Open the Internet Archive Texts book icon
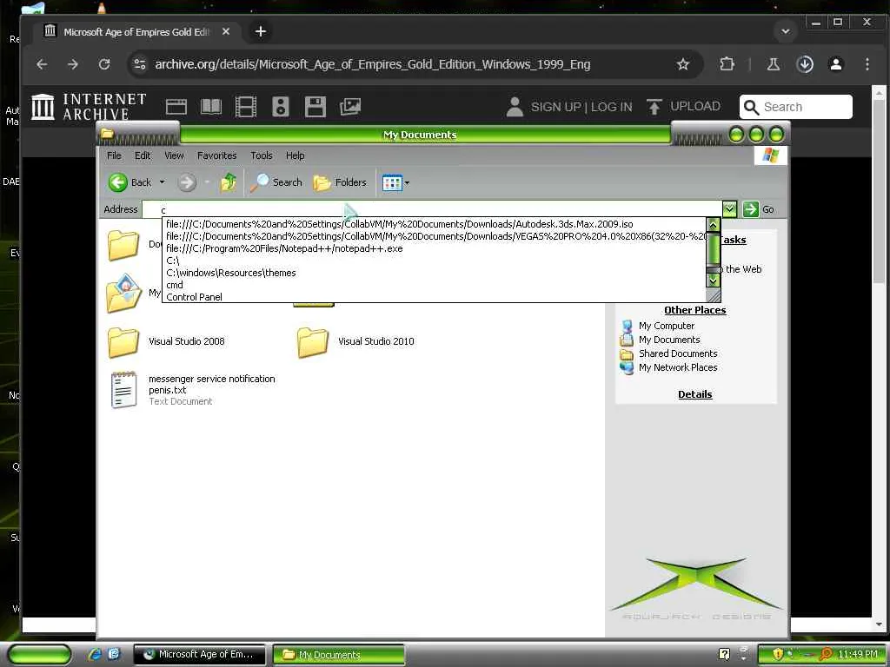890x667 pixels. [x=210, y=107]
